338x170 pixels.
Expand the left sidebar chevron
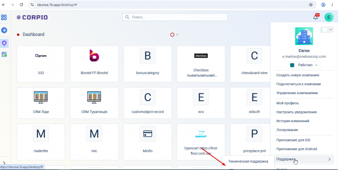(x=4, y=163)
